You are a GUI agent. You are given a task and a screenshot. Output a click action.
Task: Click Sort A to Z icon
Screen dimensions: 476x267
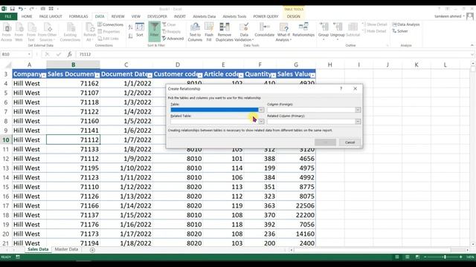[x=131, y=27]
